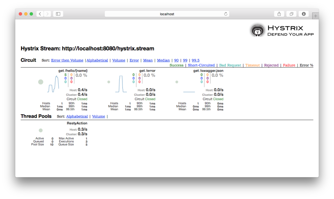334x199 pixels.
Task: Click the Failure legend label
Action: click(289, 65)
